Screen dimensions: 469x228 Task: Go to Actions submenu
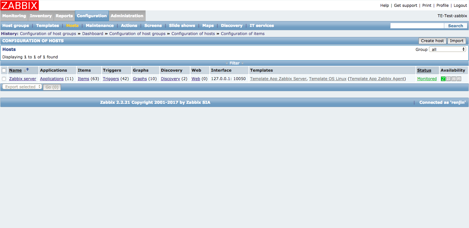click(129, 26)
